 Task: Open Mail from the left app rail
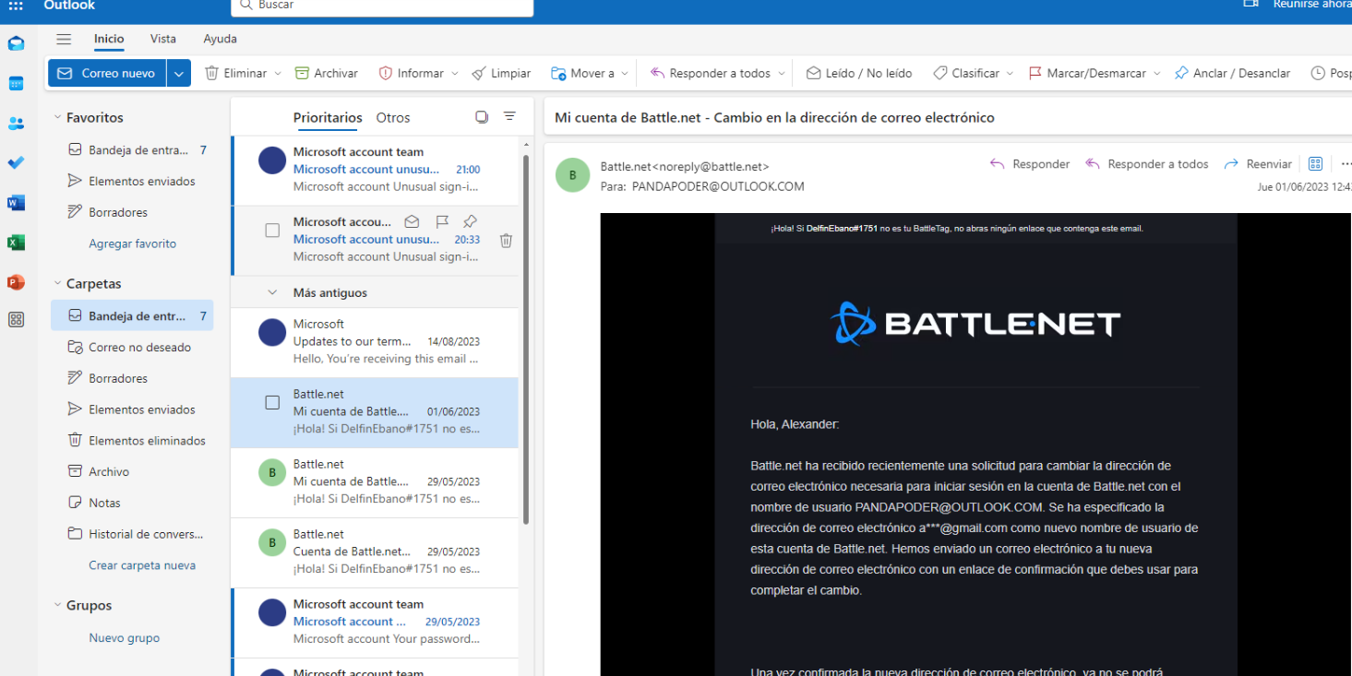(x=16, y=43)
